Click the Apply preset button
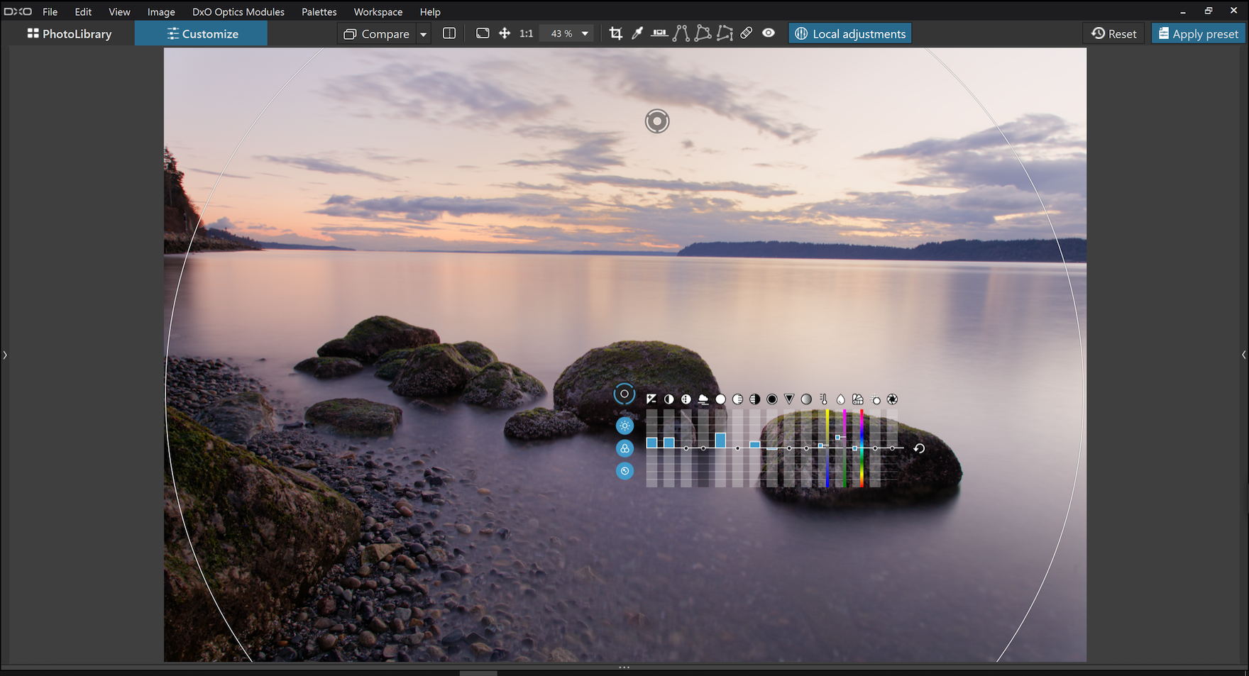Viewport: 1249px width, 676px height. [1198, 33]
